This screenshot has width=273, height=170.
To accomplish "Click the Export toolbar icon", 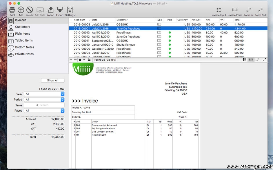I will [x=60, y=10].
